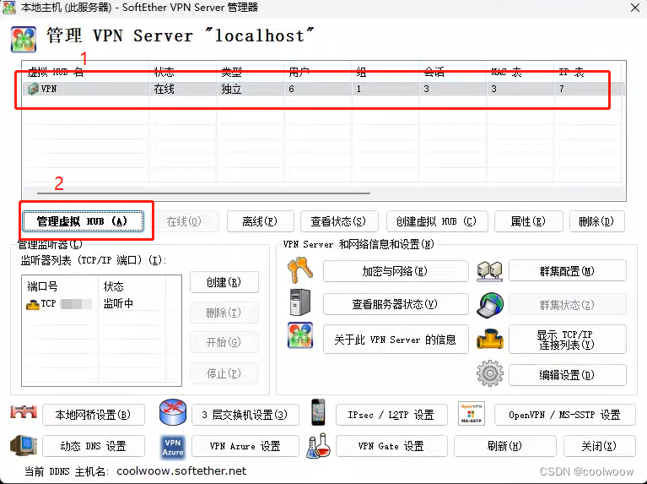Click the icon beside 关于此 VPN Server 的信息

(x=300, y=335)
